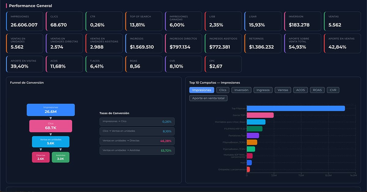The width and height of the screenshot is (367, 192).
Task: Open the Impresiones 26.606.007 card
Action: (24, 21)
